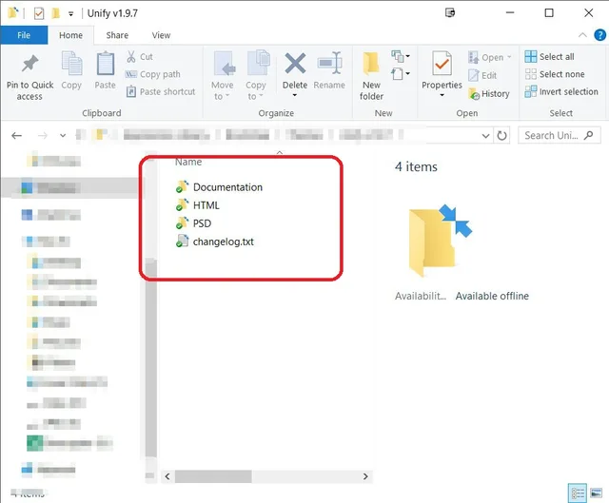609x503 pixels.
Task: Click the Cut scissors icon
Action: click(x=131, y=57)
